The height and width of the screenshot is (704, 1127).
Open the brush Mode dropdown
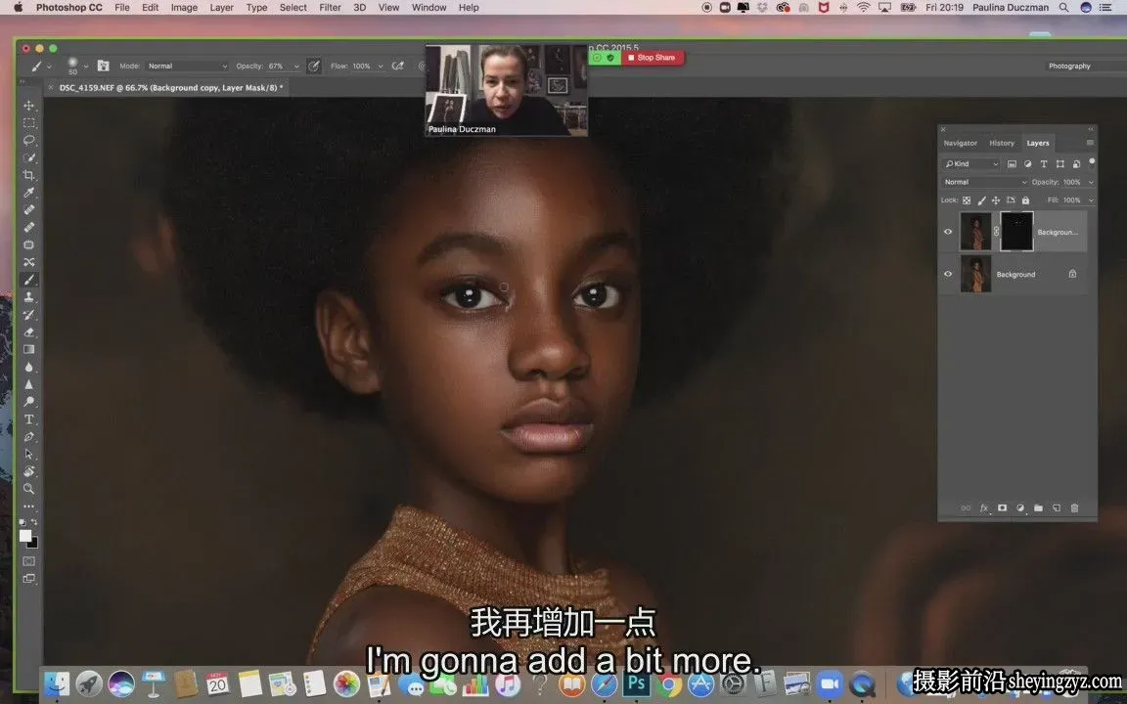(187, 66)
